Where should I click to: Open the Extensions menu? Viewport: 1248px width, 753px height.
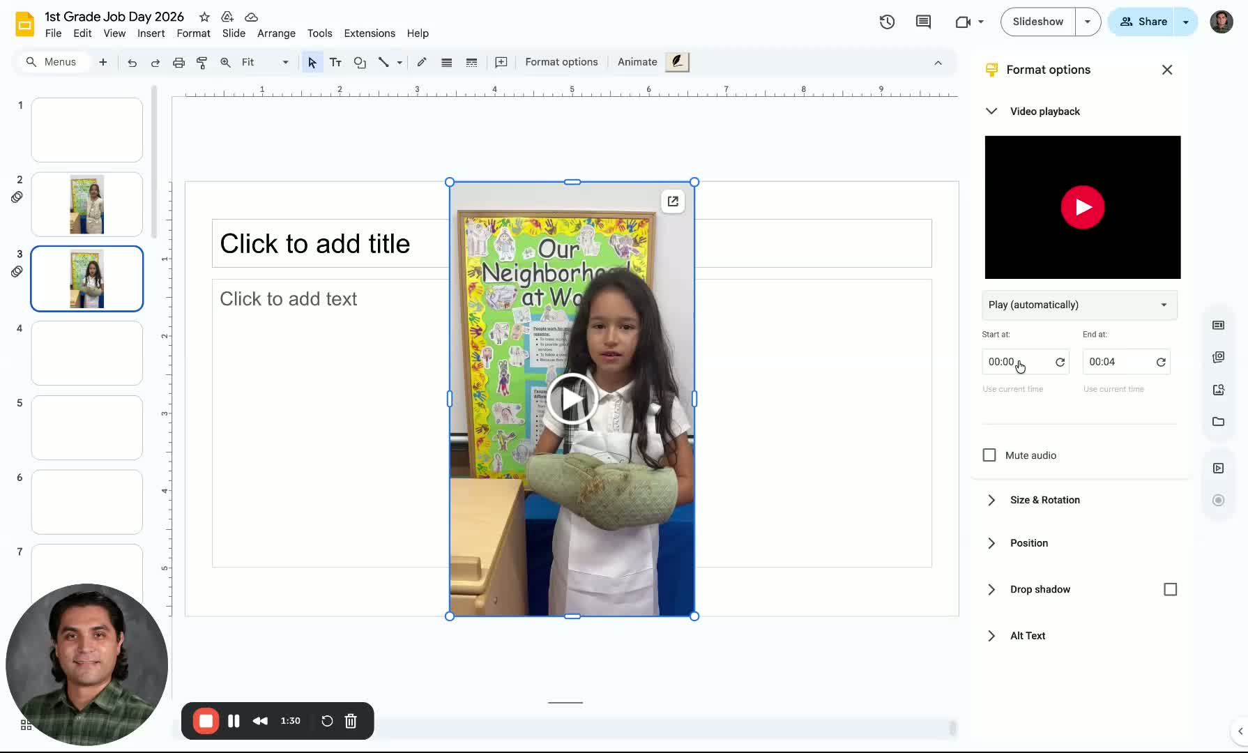(x=370, y=33)
